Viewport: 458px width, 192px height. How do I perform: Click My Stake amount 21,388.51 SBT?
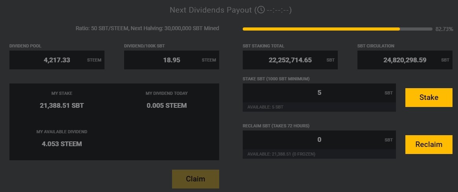(x=62, y=105)
